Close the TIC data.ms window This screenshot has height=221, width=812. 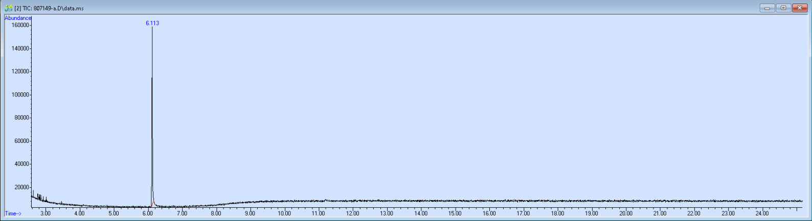point(799,8)
